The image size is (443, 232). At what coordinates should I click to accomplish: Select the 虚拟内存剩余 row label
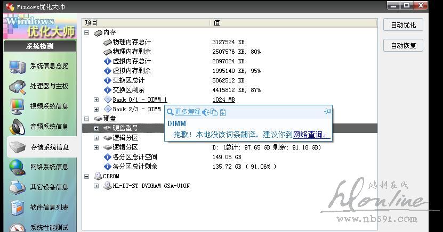tap(132, 71)
